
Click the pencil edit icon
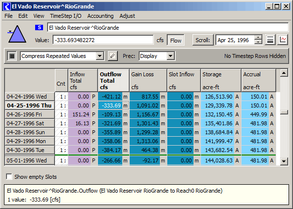(x=113, y=56)
